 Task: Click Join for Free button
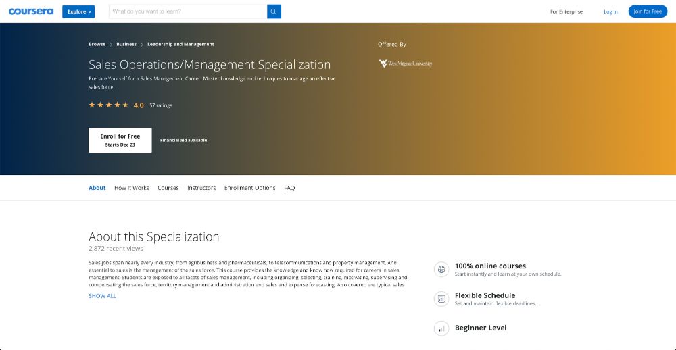pos(648,11)
